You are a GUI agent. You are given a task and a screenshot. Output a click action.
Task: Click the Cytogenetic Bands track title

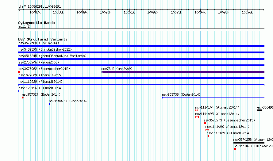tap(37, 23)
